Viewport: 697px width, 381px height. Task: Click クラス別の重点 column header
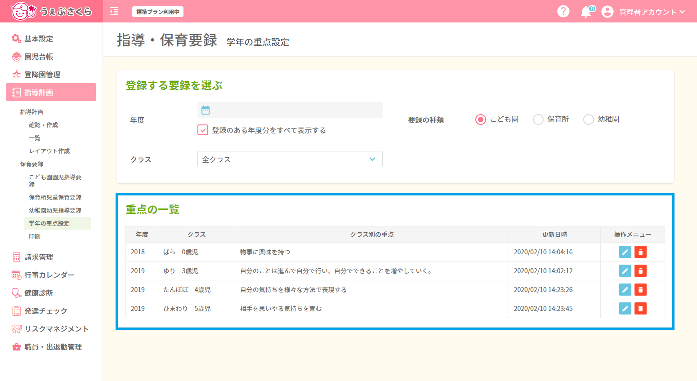point(372,235)
